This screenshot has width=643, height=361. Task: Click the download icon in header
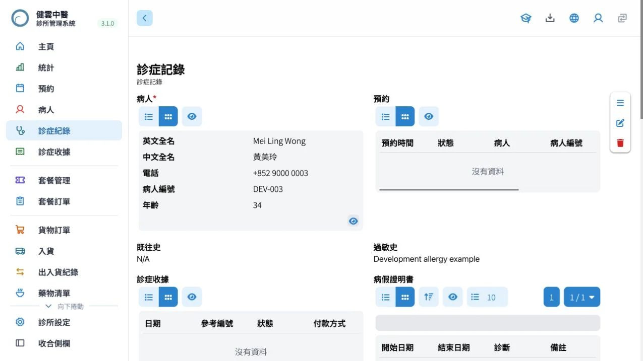[550, 18]
